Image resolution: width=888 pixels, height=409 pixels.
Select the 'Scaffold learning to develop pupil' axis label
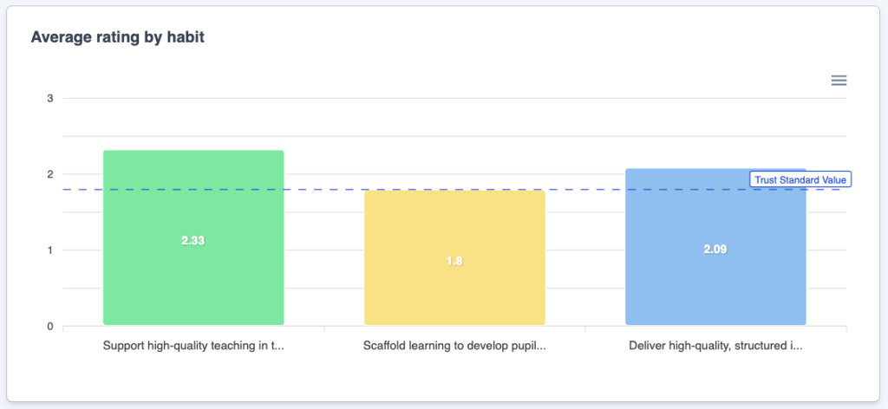454,346
